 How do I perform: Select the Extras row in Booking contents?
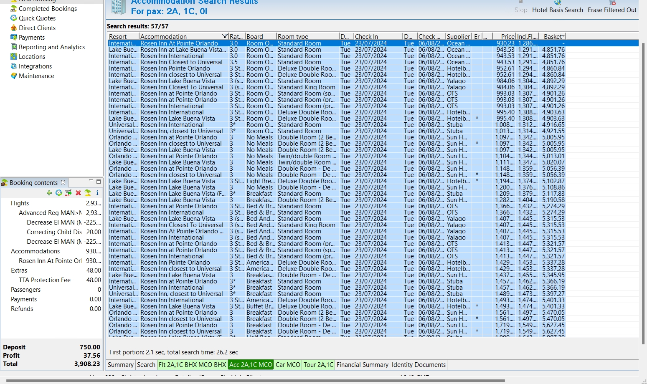(52, 270)
